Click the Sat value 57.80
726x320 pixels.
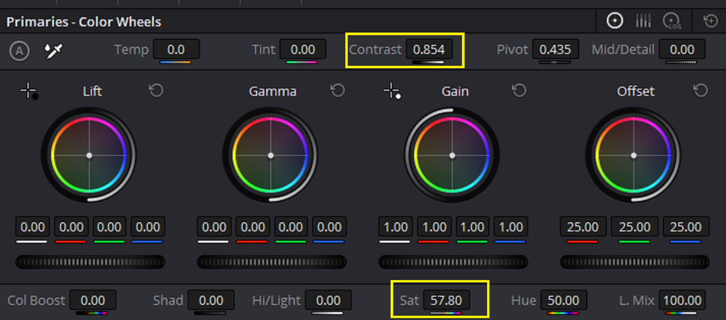coord(446,300)
